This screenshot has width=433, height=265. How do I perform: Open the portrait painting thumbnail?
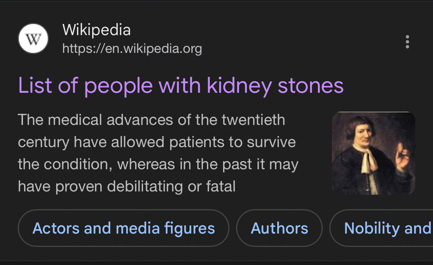373,153
